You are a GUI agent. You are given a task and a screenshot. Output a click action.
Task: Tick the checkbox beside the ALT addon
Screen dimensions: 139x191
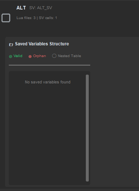6,18
